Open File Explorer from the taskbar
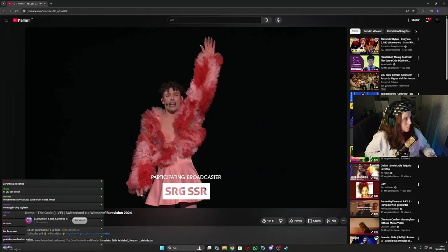448x252 pixels. [224, 248]
